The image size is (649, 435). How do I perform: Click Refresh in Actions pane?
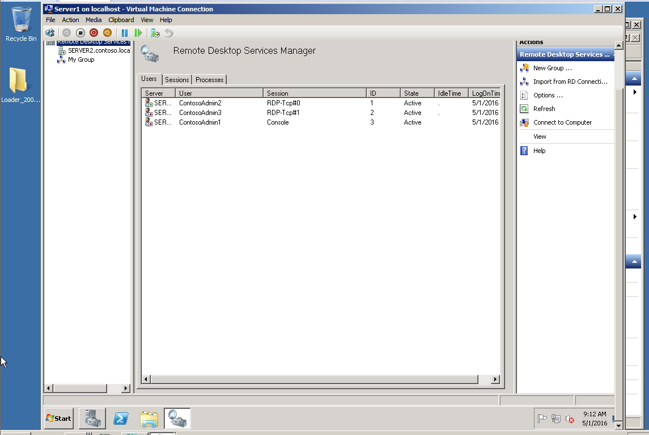pos(544,109)
